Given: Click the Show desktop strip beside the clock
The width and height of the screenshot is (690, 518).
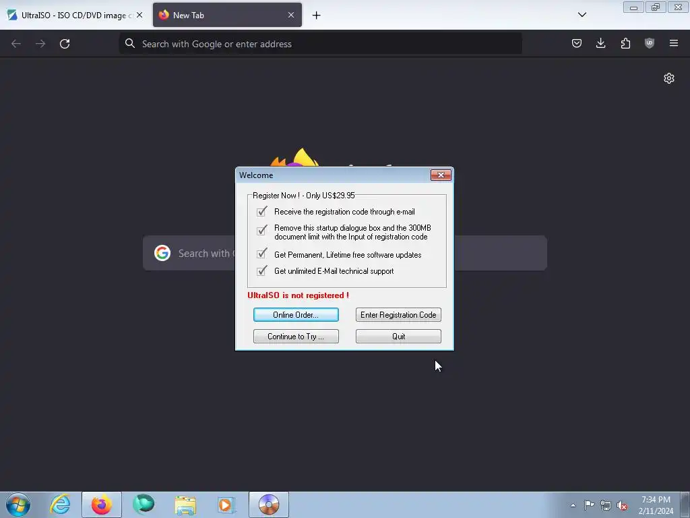Looking at the screenshot, I should (685, 505).
